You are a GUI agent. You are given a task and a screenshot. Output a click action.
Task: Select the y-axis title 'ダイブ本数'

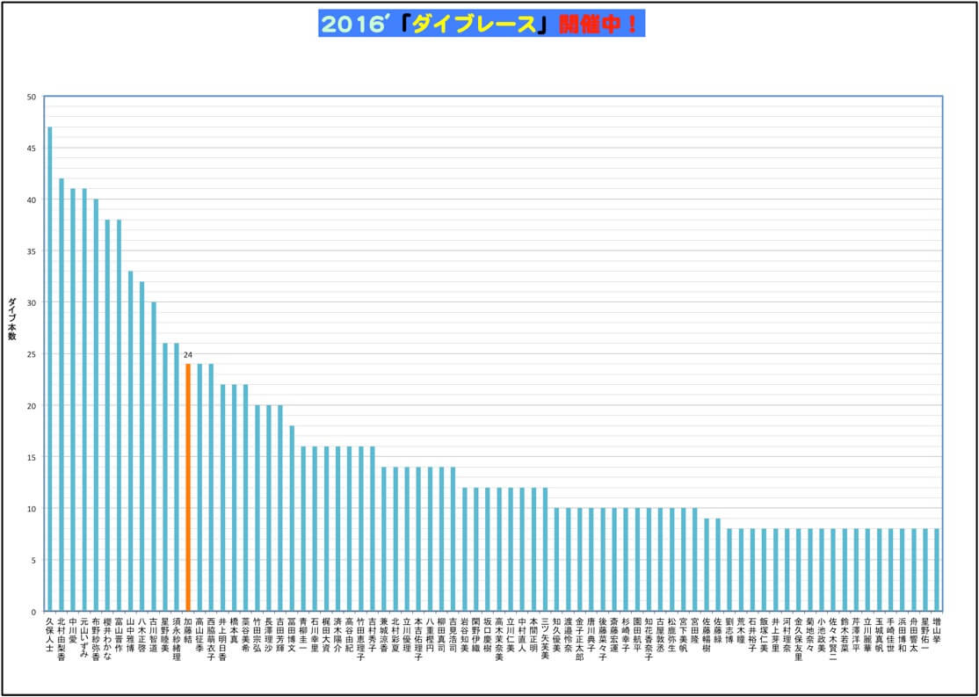coord(11,319)
